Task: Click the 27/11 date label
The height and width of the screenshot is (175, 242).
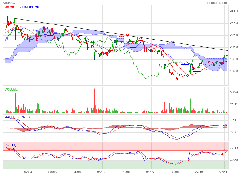Action: [223, 172]
